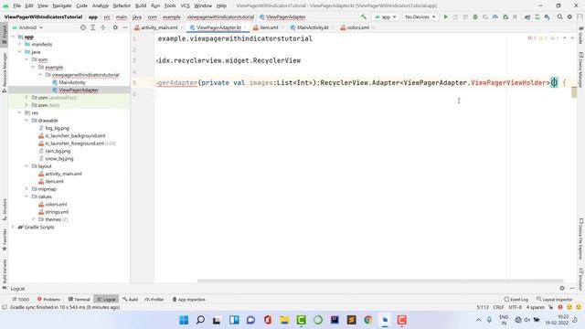This screenshot has height=329, width=585.
Task: Click the red error indicator in status bar
Action: [x=560, y=307]
